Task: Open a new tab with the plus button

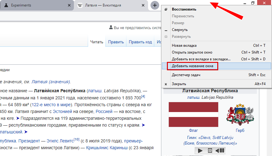Action: point(155,5)
